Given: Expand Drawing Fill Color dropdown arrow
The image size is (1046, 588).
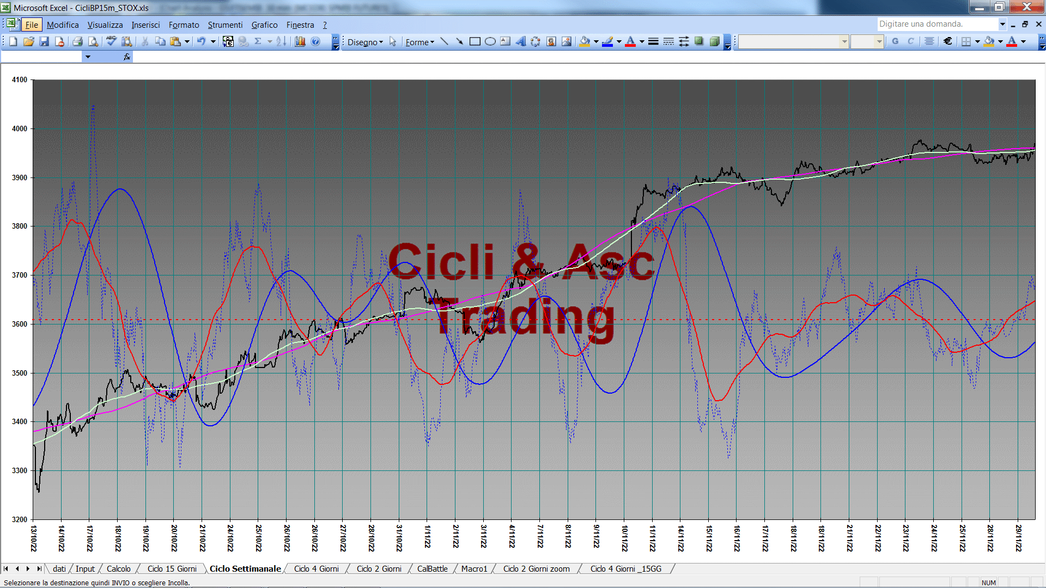Looking at the screenshot, I should pyautogui.click(x=596, y=41).
